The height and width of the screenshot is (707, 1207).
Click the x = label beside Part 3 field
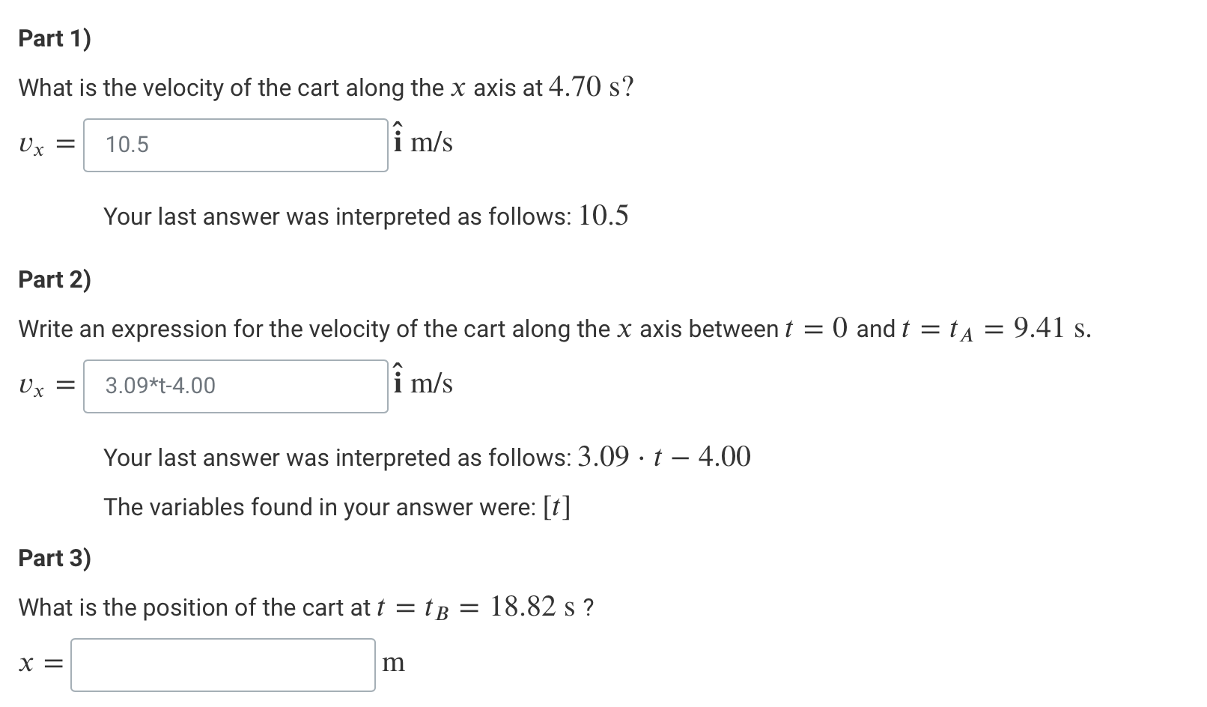tap(39, 663)
